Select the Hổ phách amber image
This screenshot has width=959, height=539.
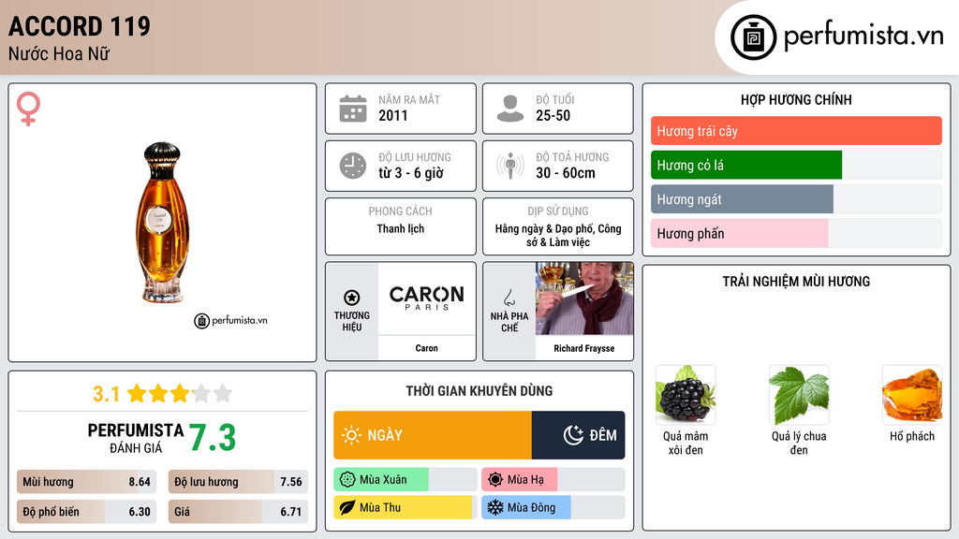912,395
